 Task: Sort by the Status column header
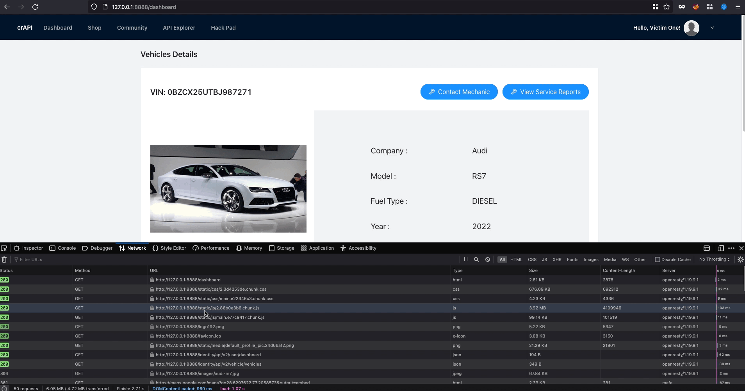point(36,270)
